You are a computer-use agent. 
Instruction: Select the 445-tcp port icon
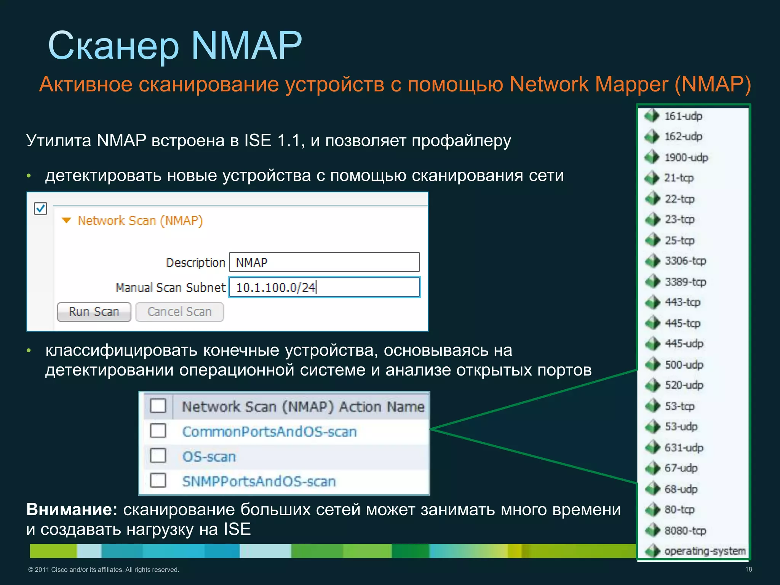pyautogui.click(x=653, y=323)
